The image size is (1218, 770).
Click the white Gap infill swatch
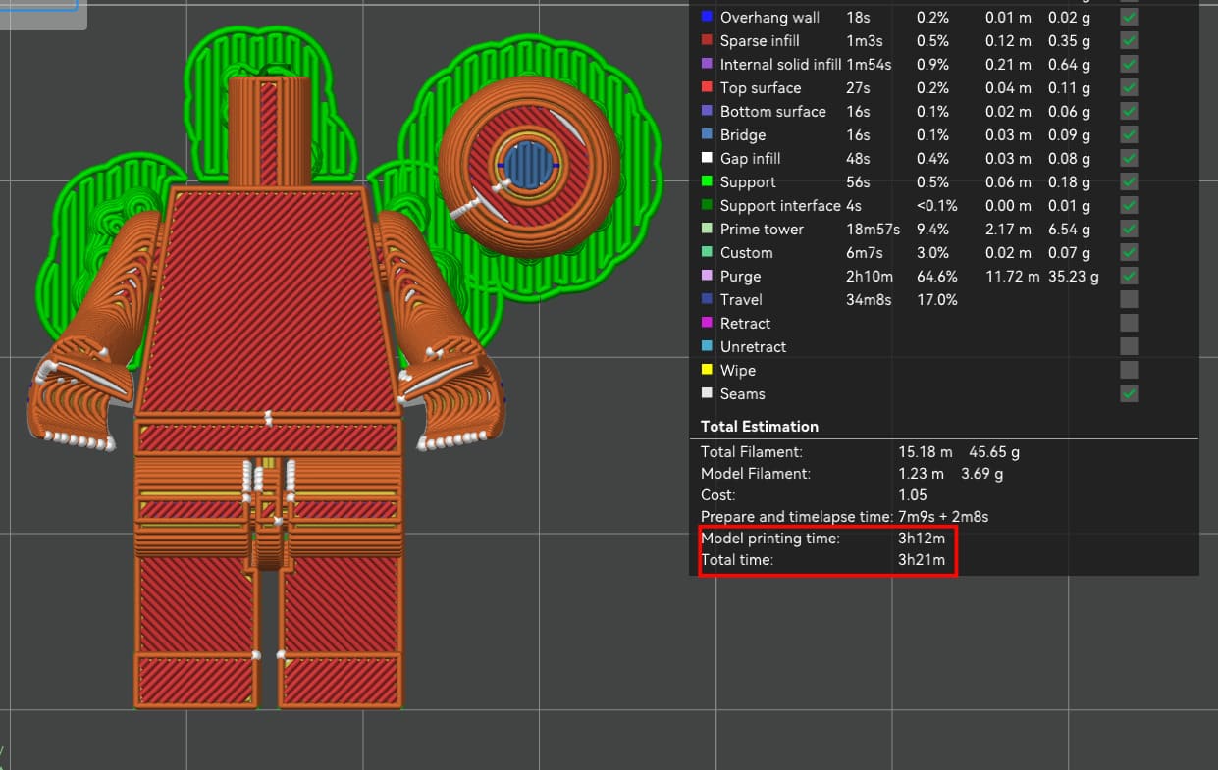pyautogui.click(x=707, y=158)
